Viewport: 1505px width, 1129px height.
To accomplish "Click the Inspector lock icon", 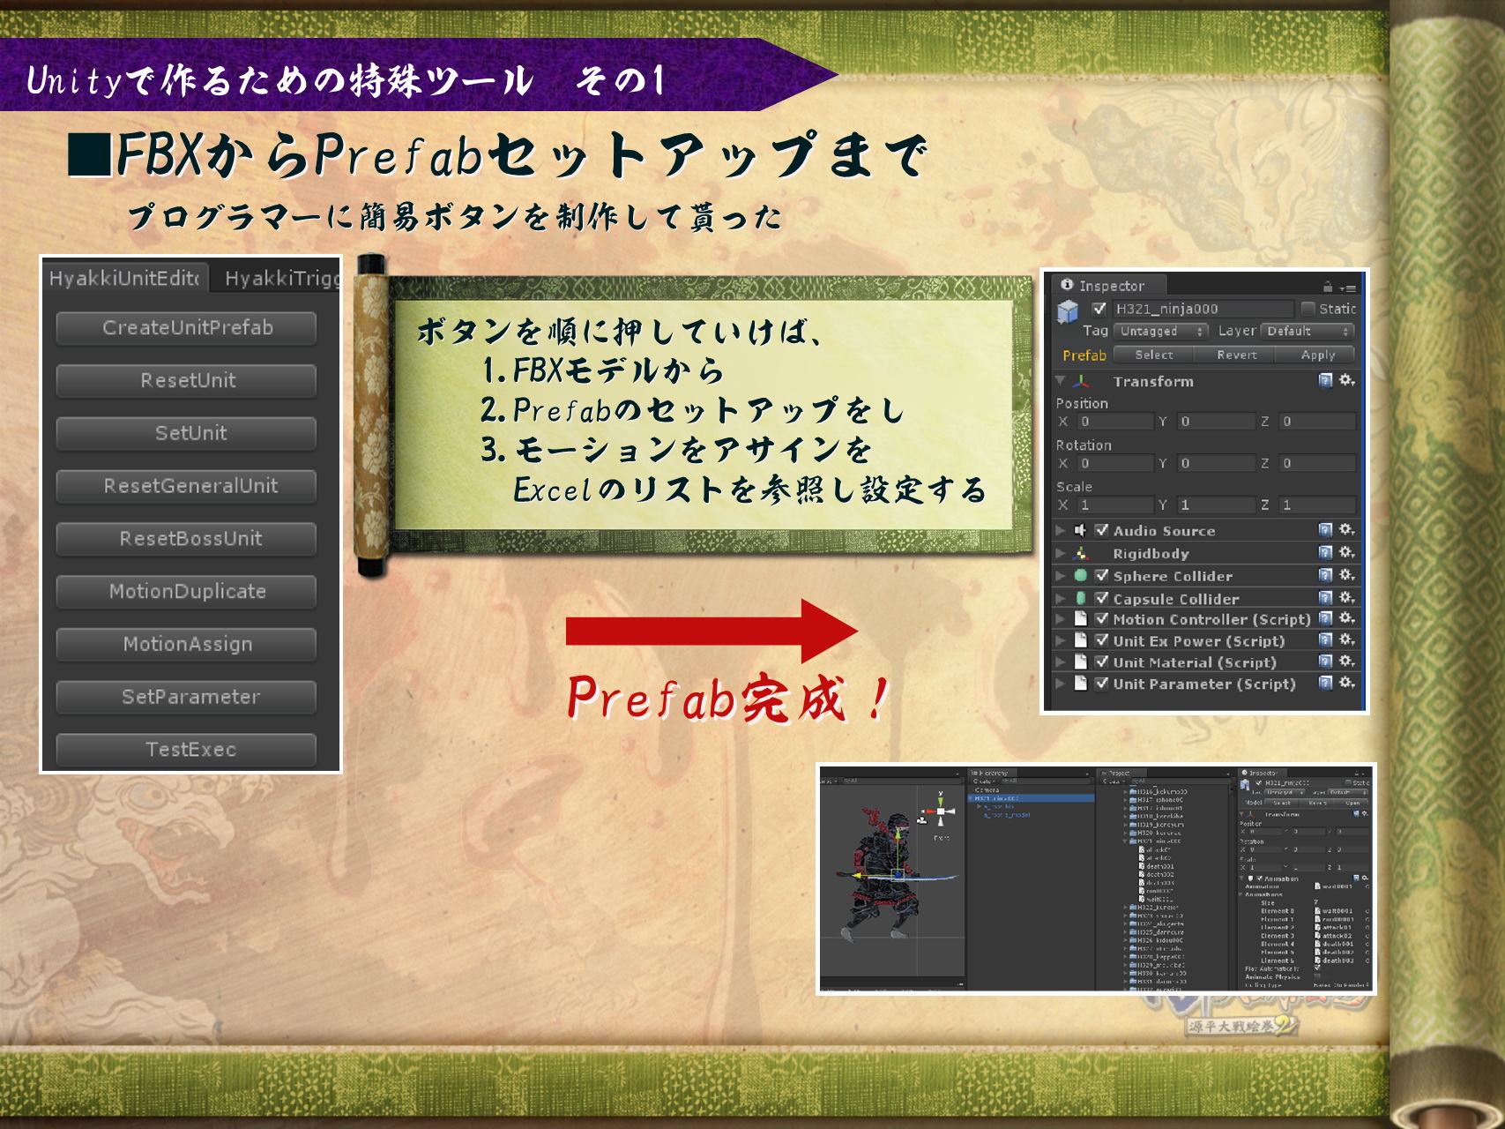I will coord(1327,287).
